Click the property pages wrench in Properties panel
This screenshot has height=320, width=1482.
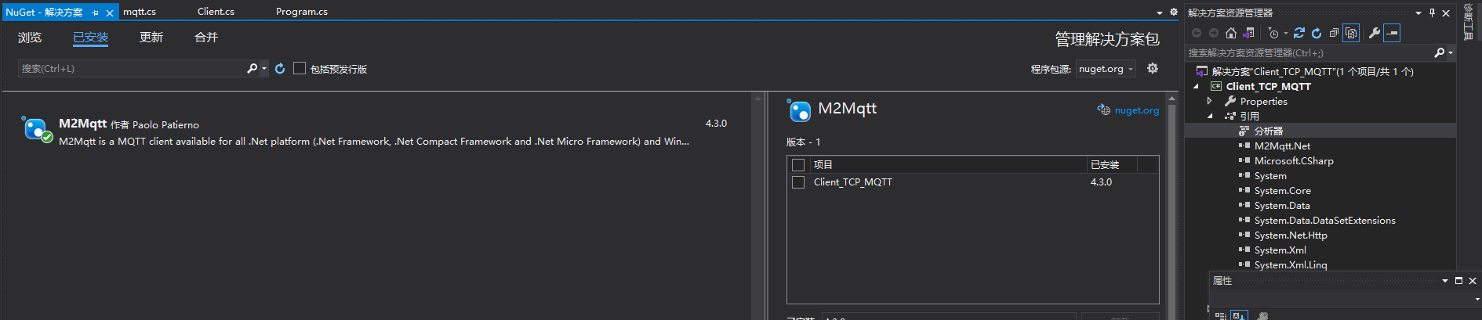[x=1262, y=315]
